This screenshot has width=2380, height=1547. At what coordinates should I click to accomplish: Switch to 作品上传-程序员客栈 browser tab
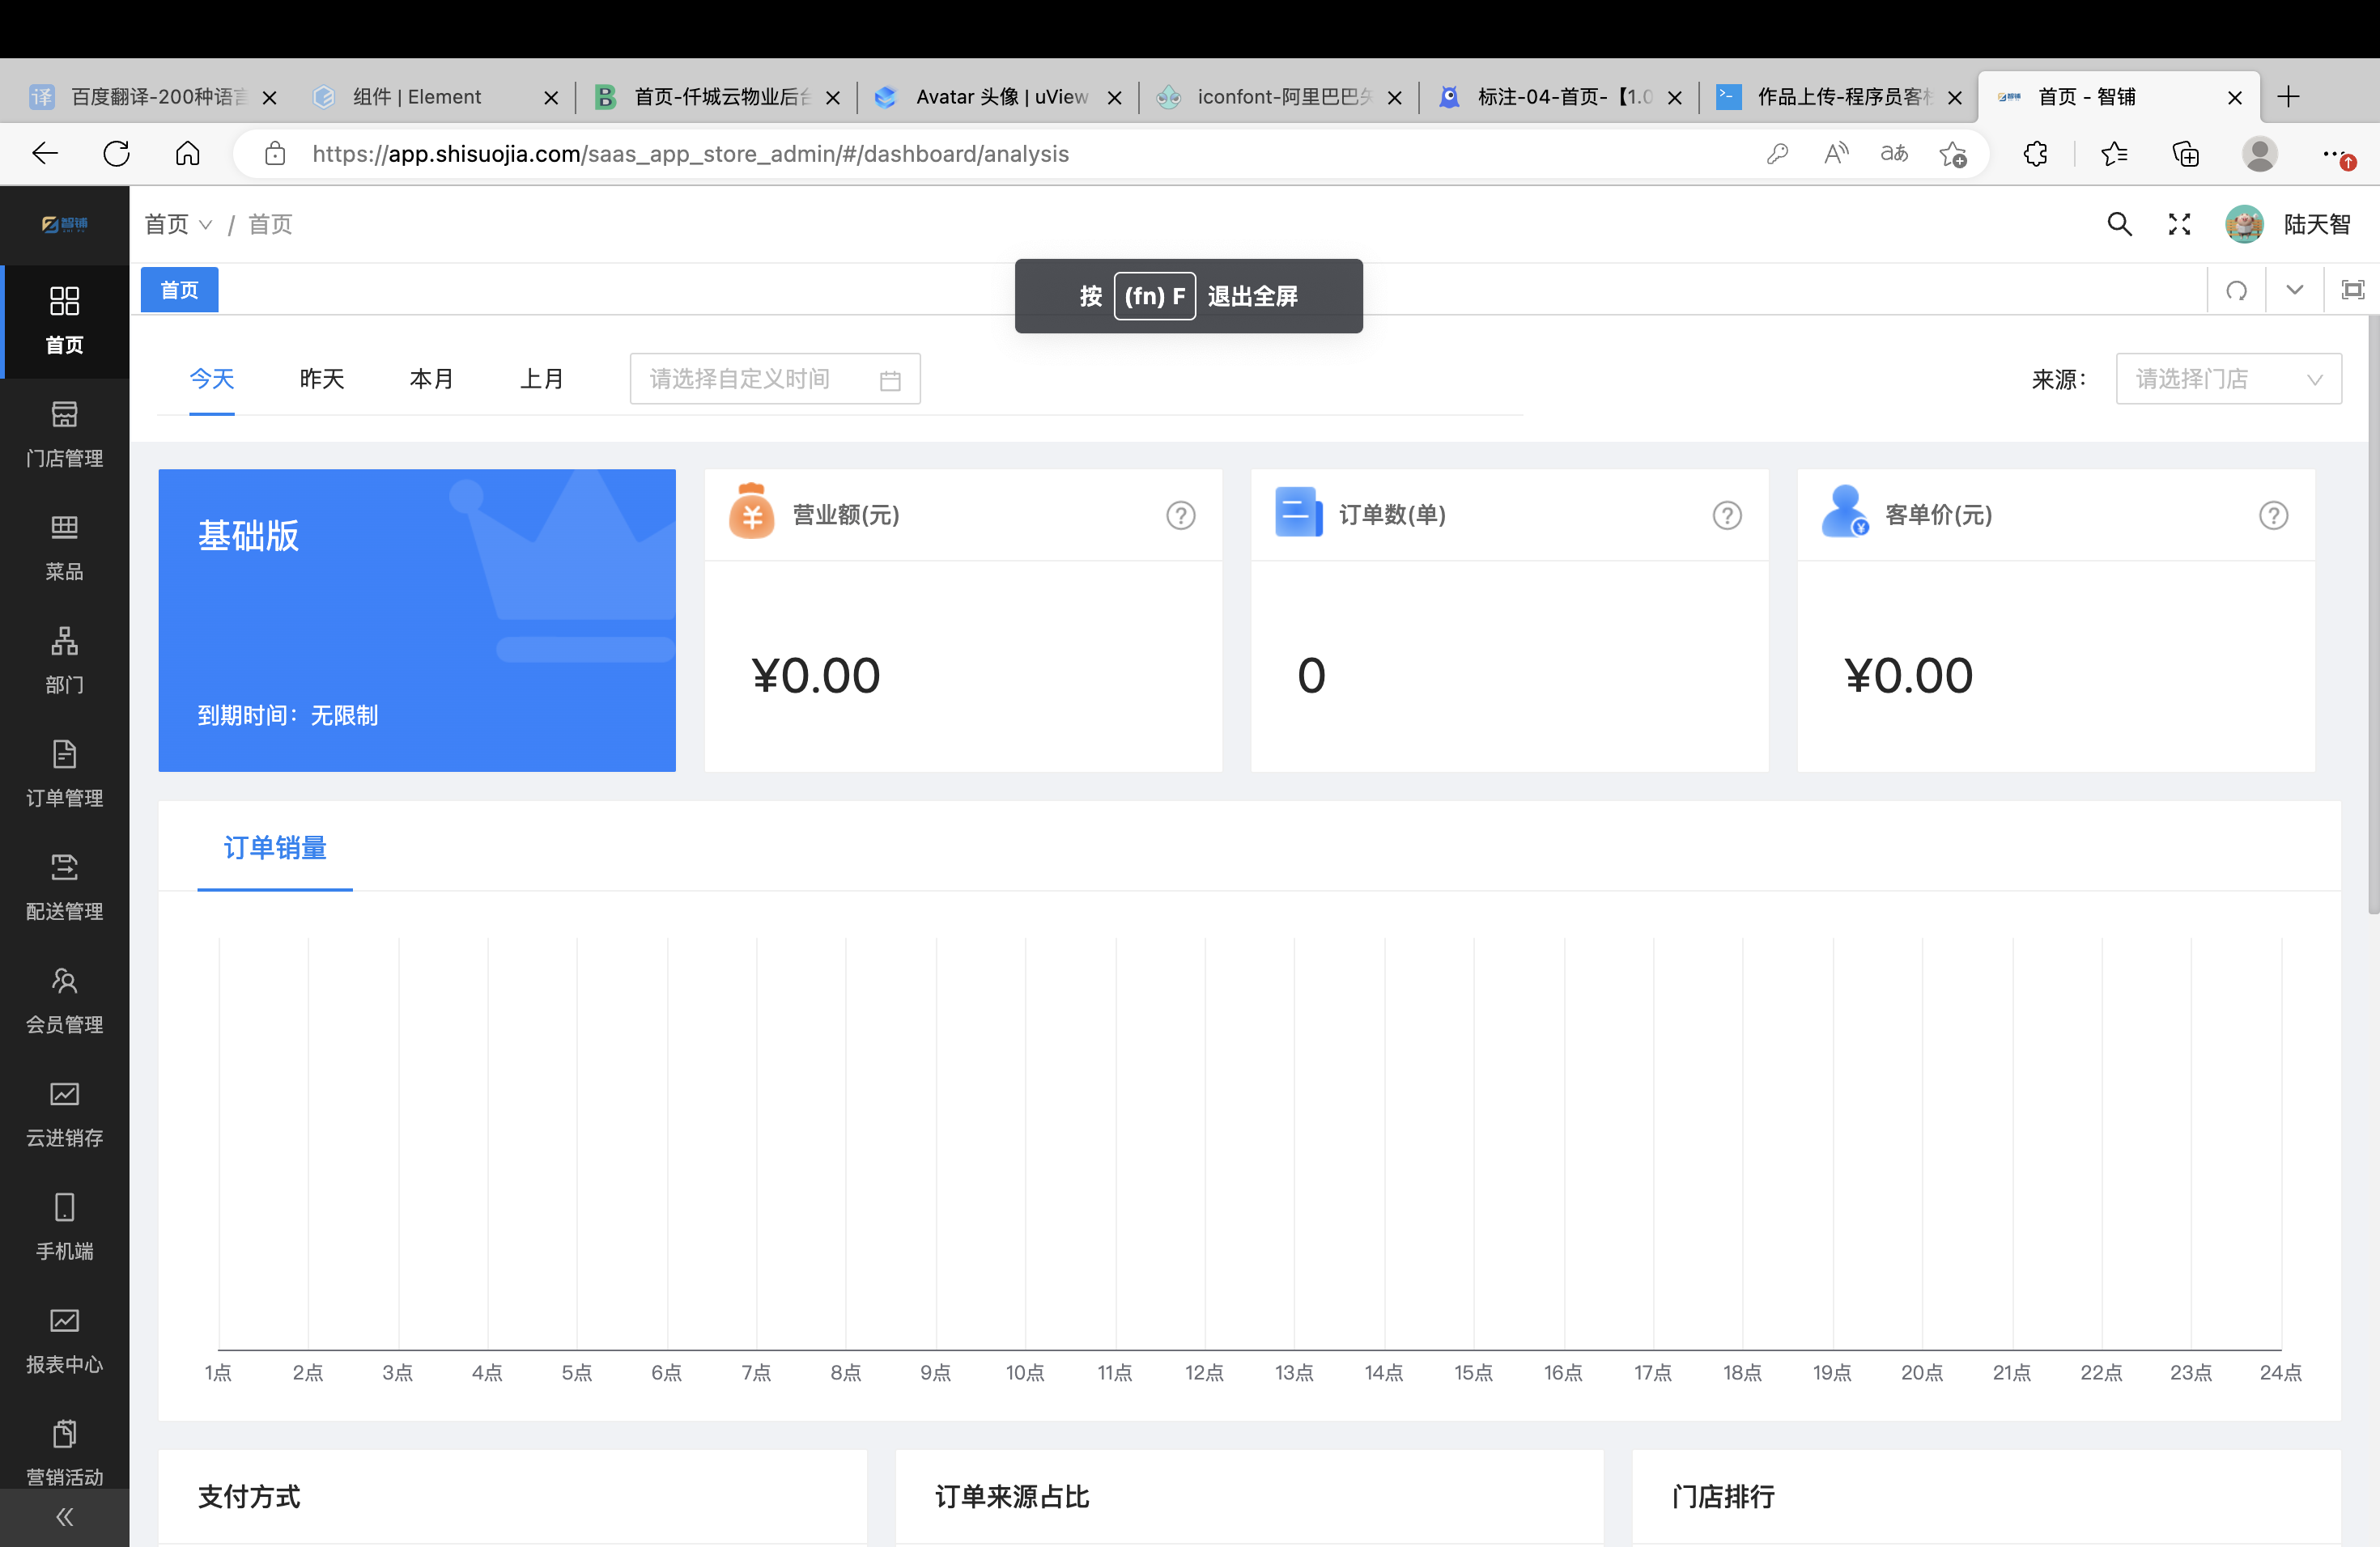click(1839, 97)
